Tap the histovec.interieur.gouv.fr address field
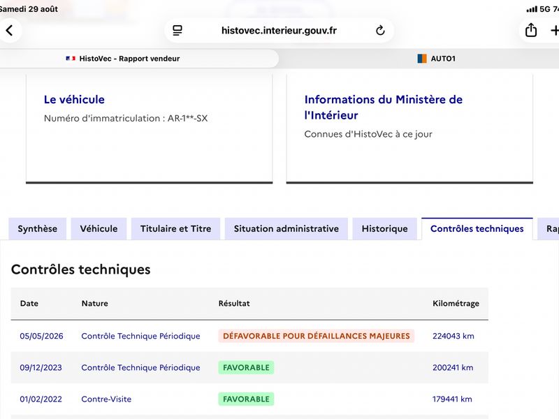Viewport: 559px width, 419px height. 279,31
